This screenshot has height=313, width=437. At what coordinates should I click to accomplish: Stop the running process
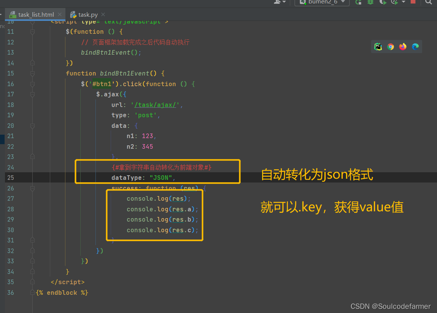click(413, 2)
